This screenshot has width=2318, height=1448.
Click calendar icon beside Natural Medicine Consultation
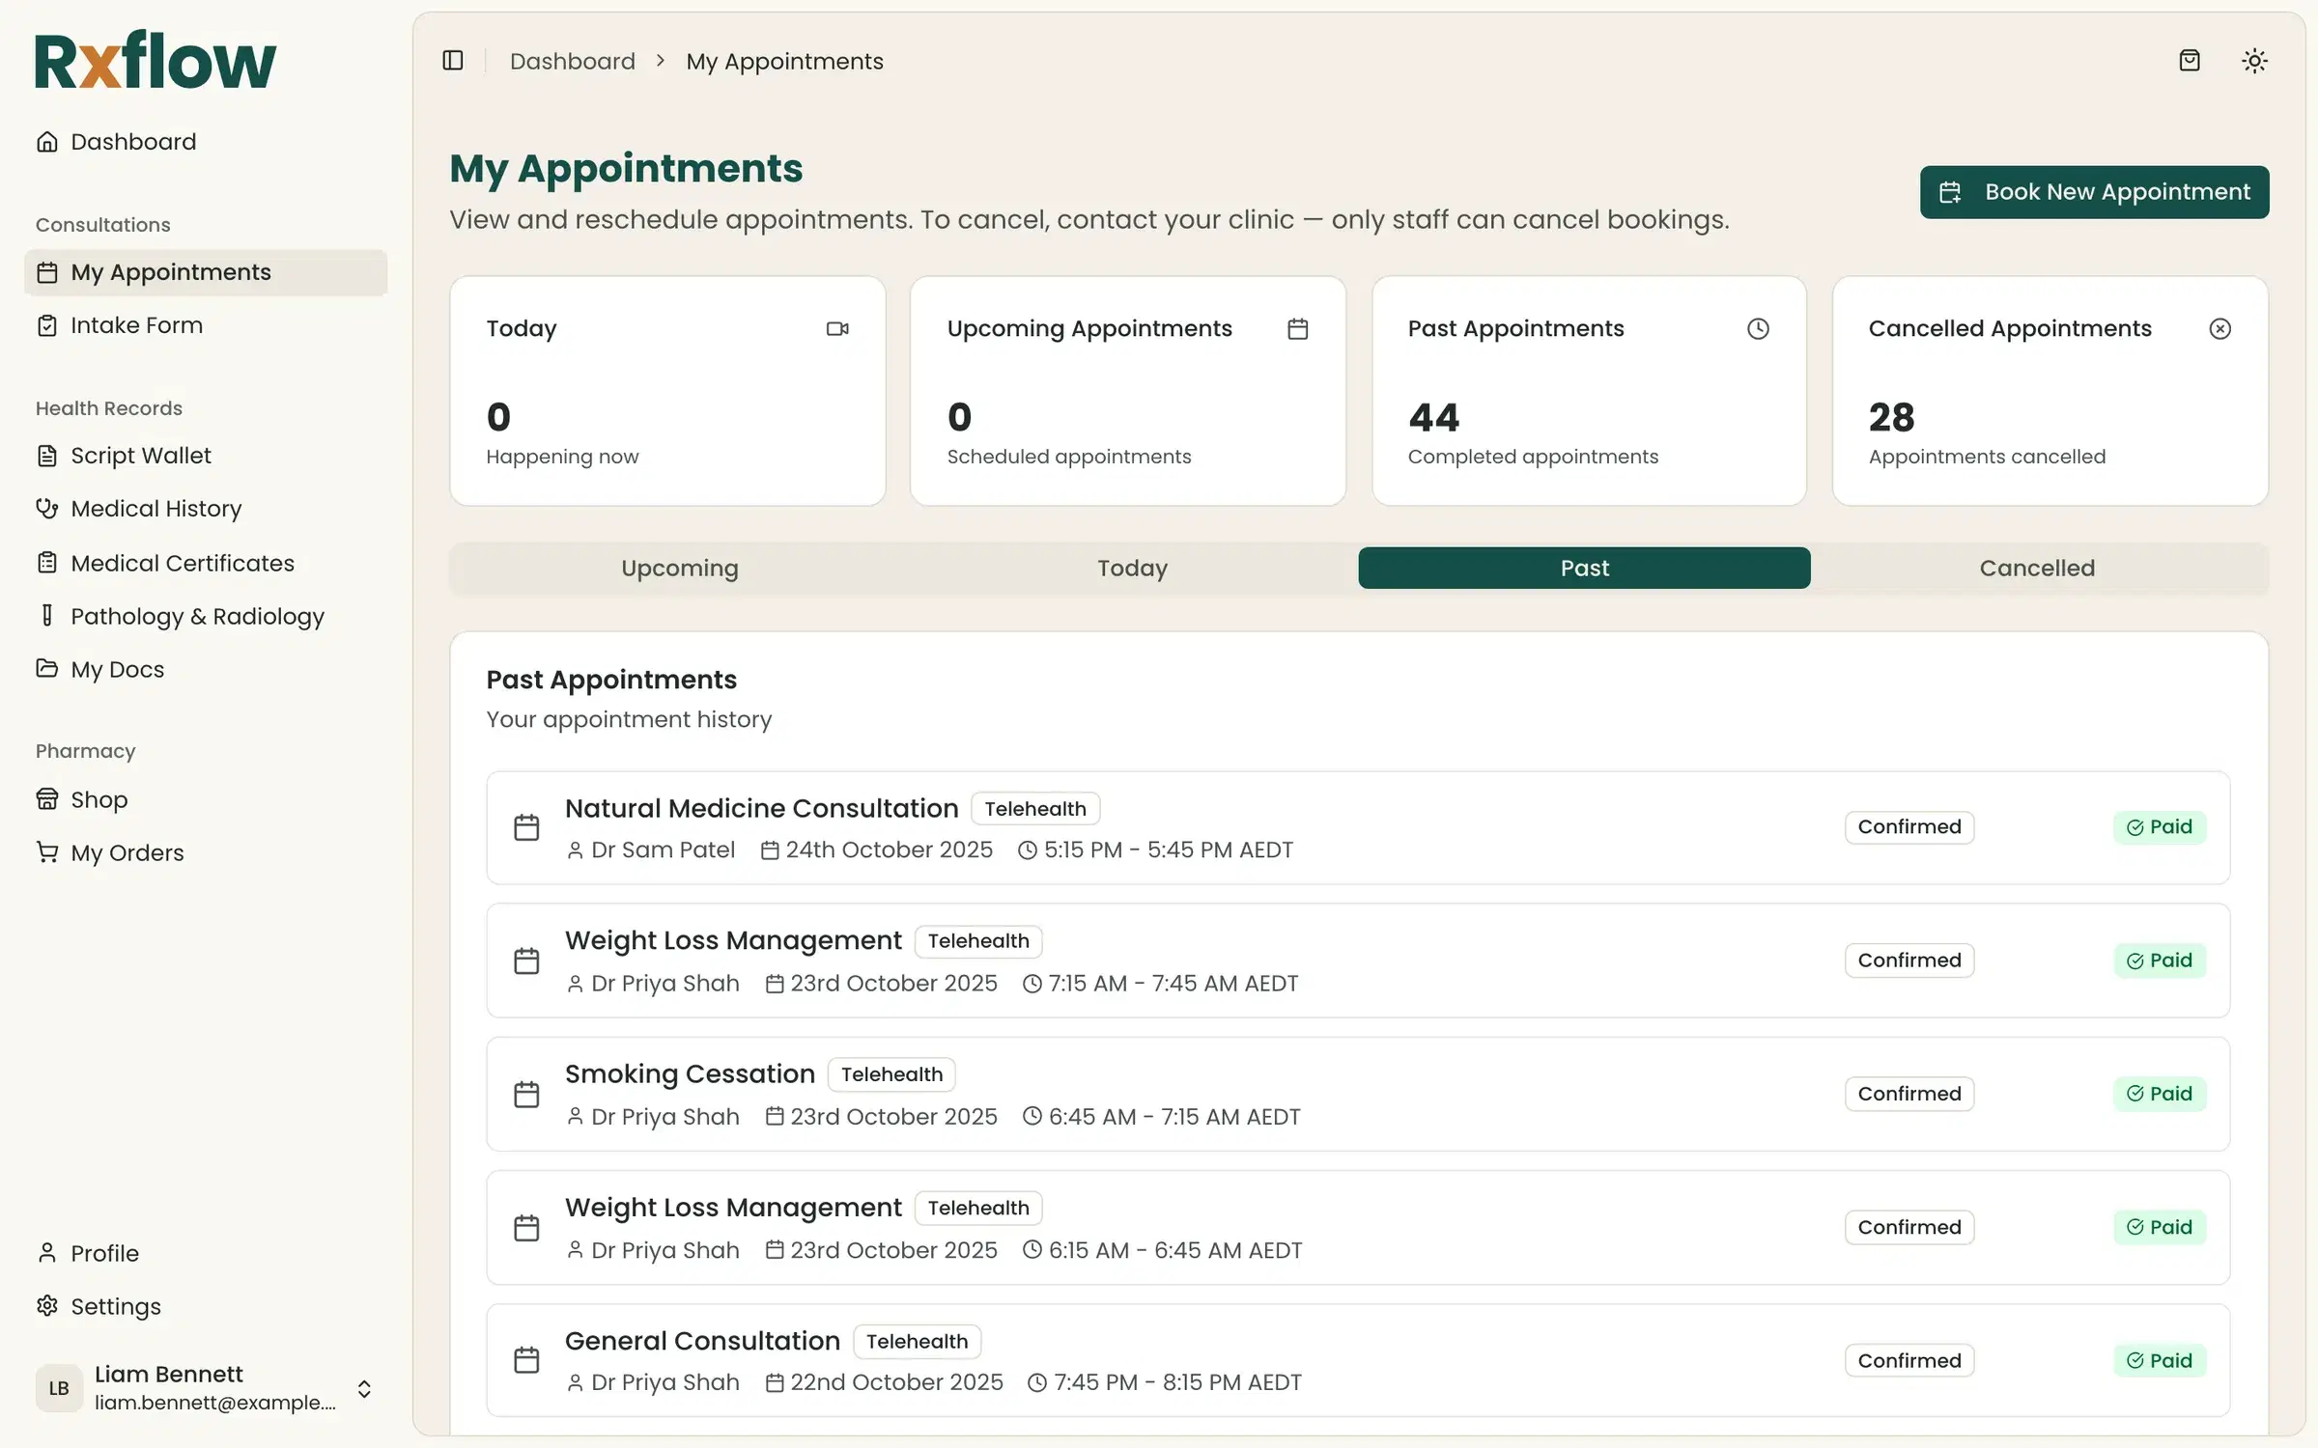point(526,827)
